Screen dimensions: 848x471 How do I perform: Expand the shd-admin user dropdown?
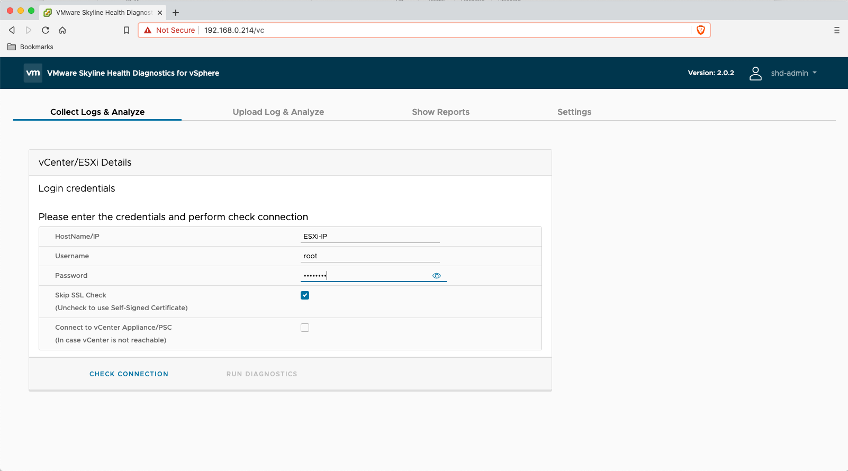click(793, 73)
